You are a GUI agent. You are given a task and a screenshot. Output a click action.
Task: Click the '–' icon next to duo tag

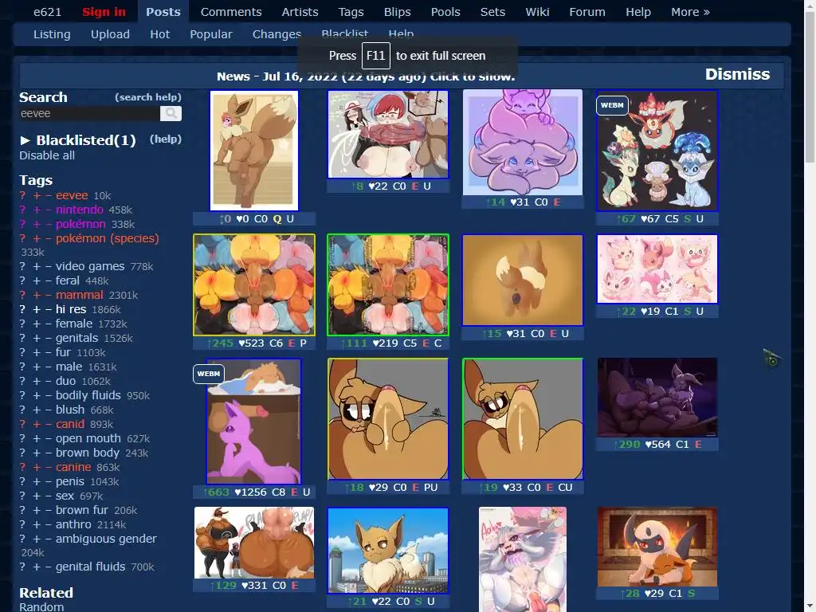click(x=49, y=381)
